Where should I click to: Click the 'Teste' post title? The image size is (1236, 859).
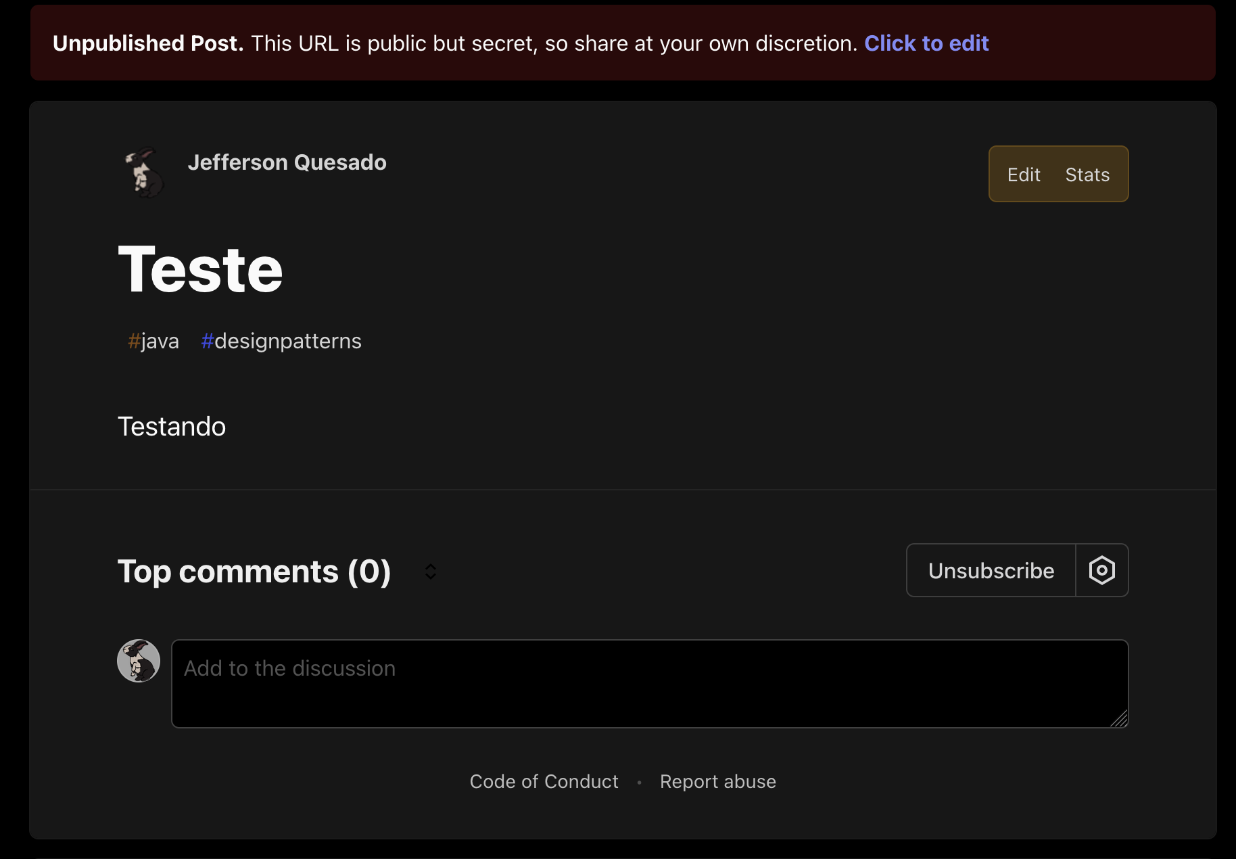[201, 269]
